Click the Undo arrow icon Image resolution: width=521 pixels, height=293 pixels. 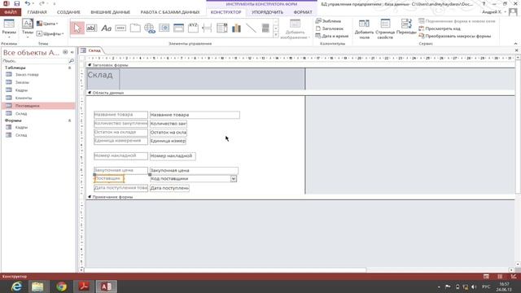tap(27, 3)
